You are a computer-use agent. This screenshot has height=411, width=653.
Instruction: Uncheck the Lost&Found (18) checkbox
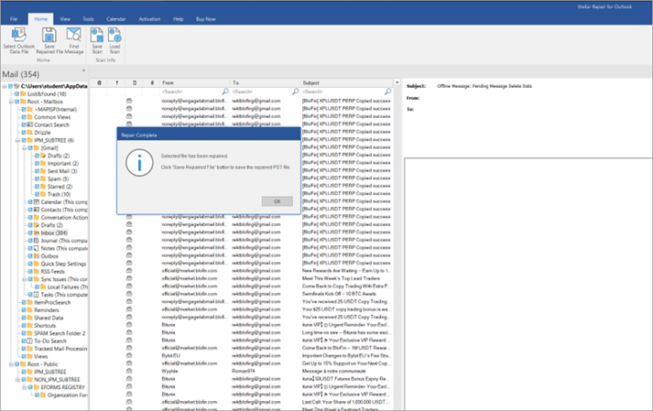[x=16, y=93]
